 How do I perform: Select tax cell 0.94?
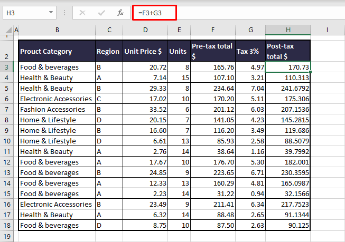(250, 193)
